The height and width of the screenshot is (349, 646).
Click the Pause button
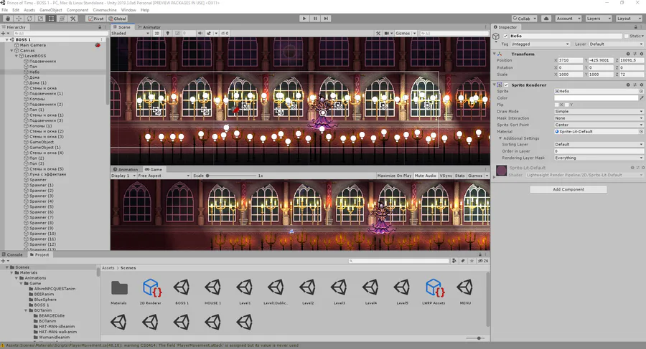point(315,19)
